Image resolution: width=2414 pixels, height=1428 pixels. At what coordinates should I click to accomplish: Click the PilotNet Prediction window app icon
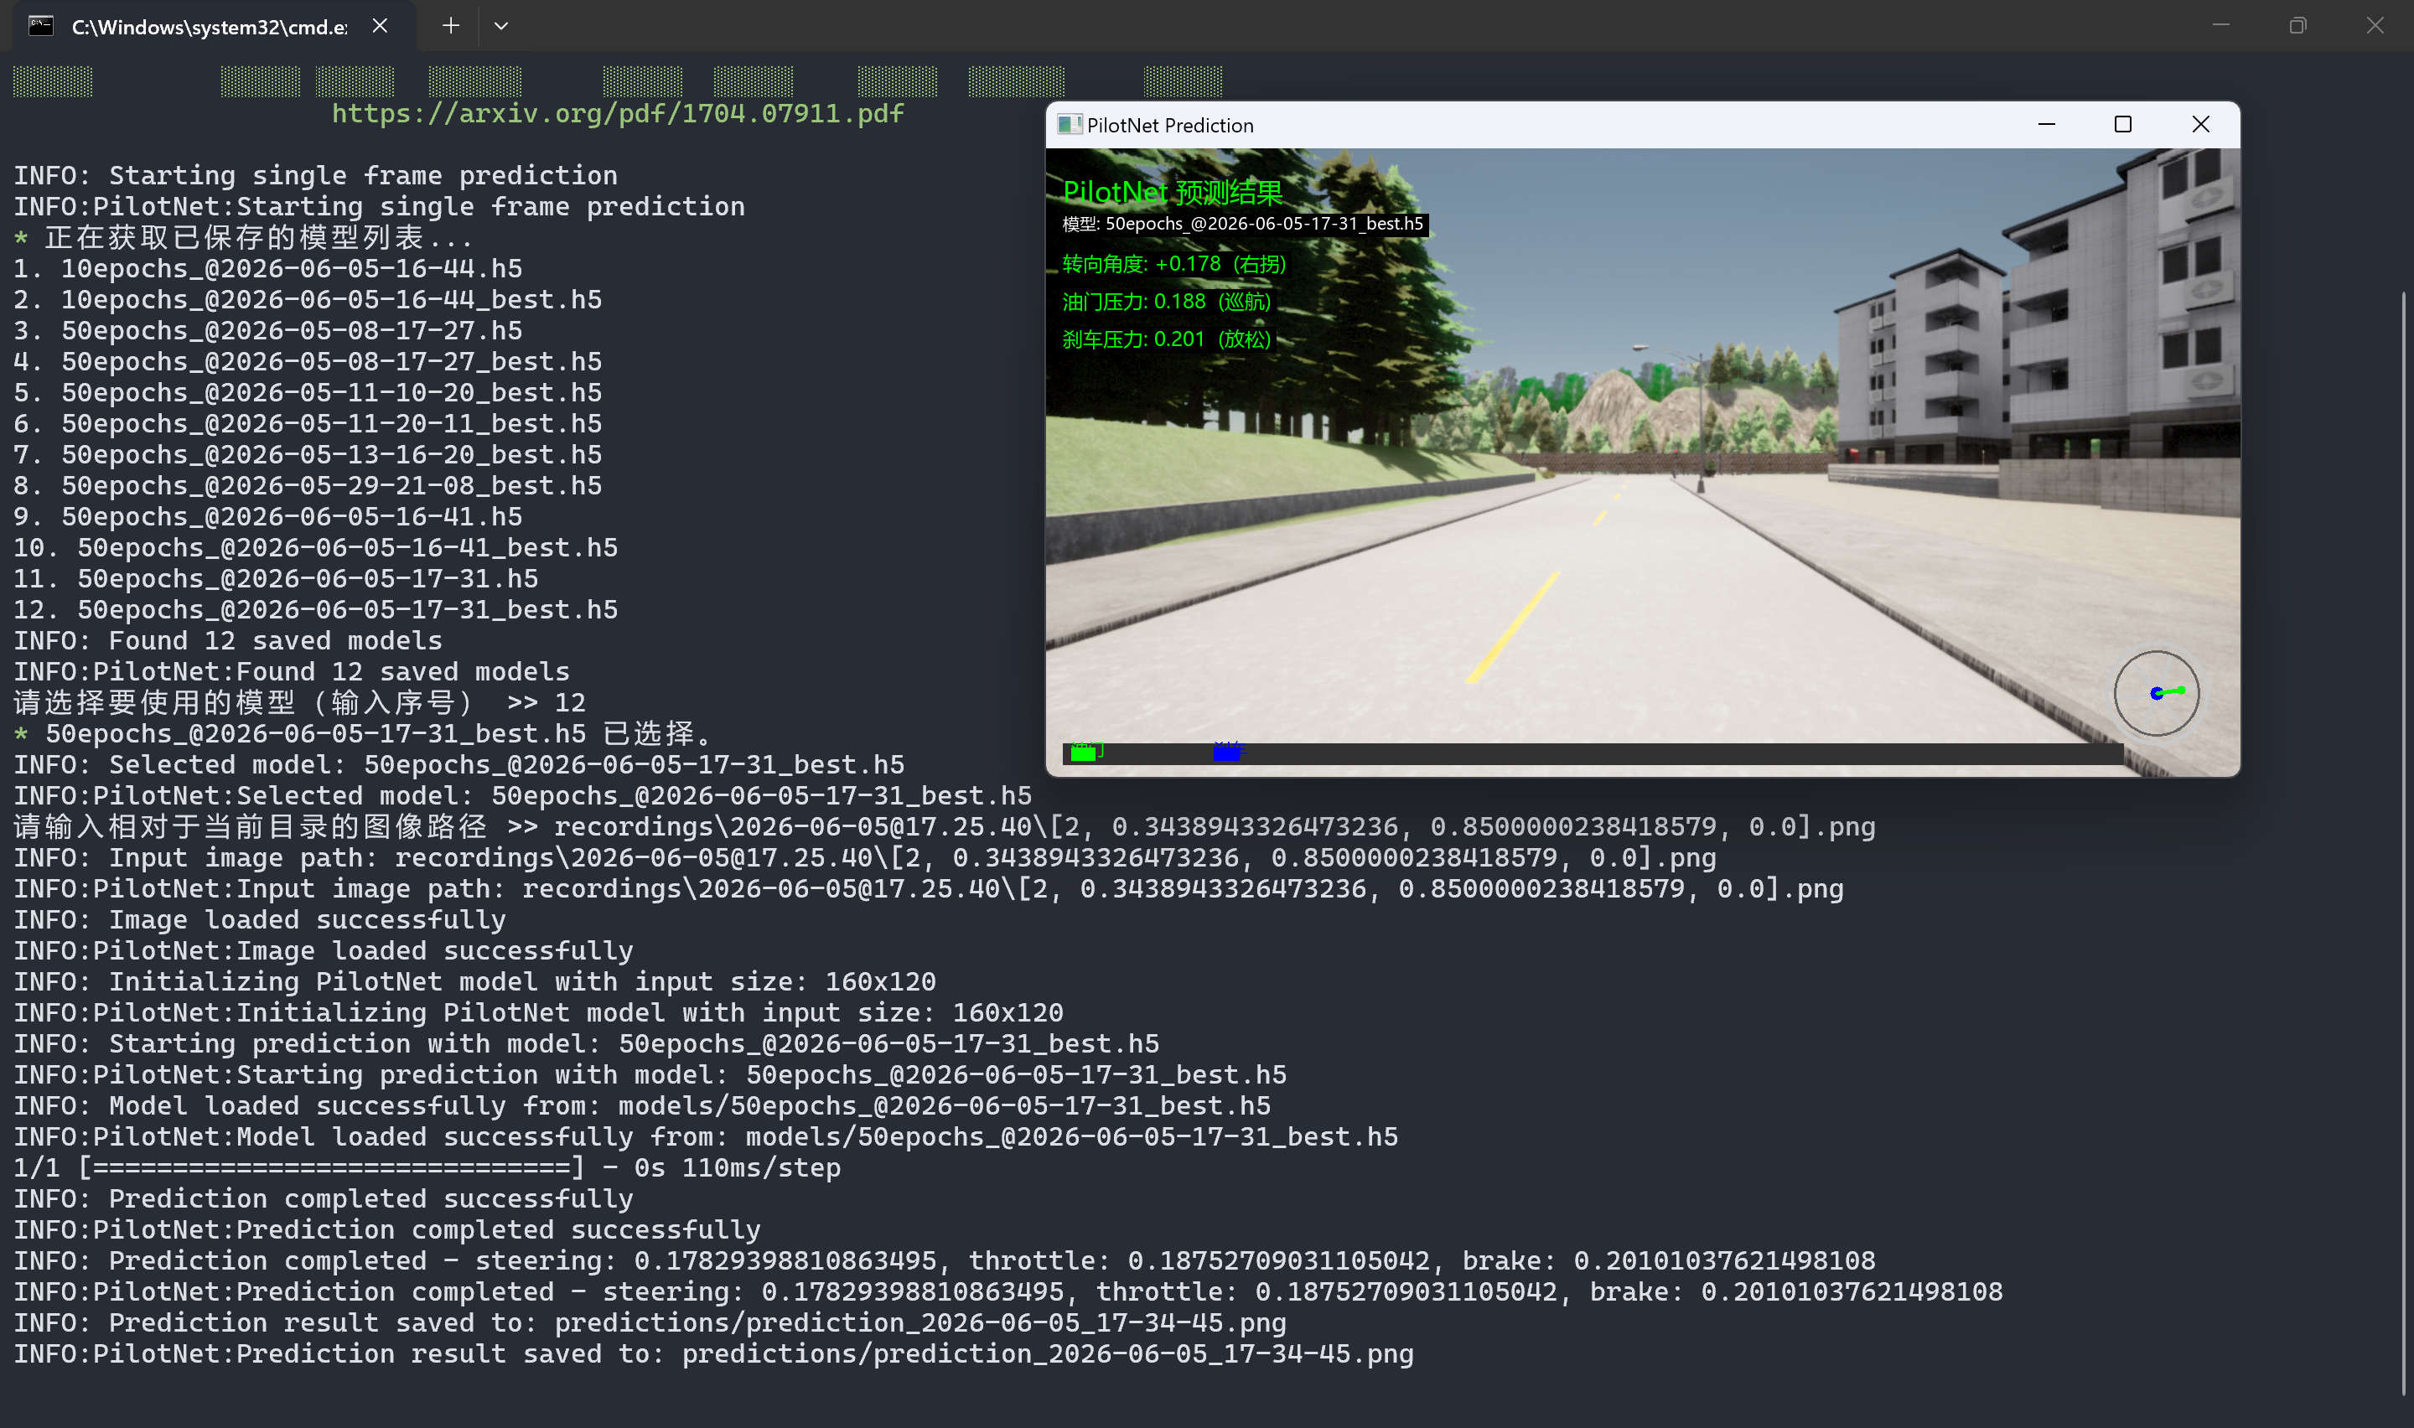pos(1069,125)
